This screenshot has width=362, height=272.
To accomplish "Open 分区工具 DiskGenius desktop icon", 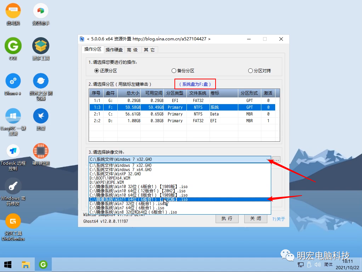I will [13, 227].
